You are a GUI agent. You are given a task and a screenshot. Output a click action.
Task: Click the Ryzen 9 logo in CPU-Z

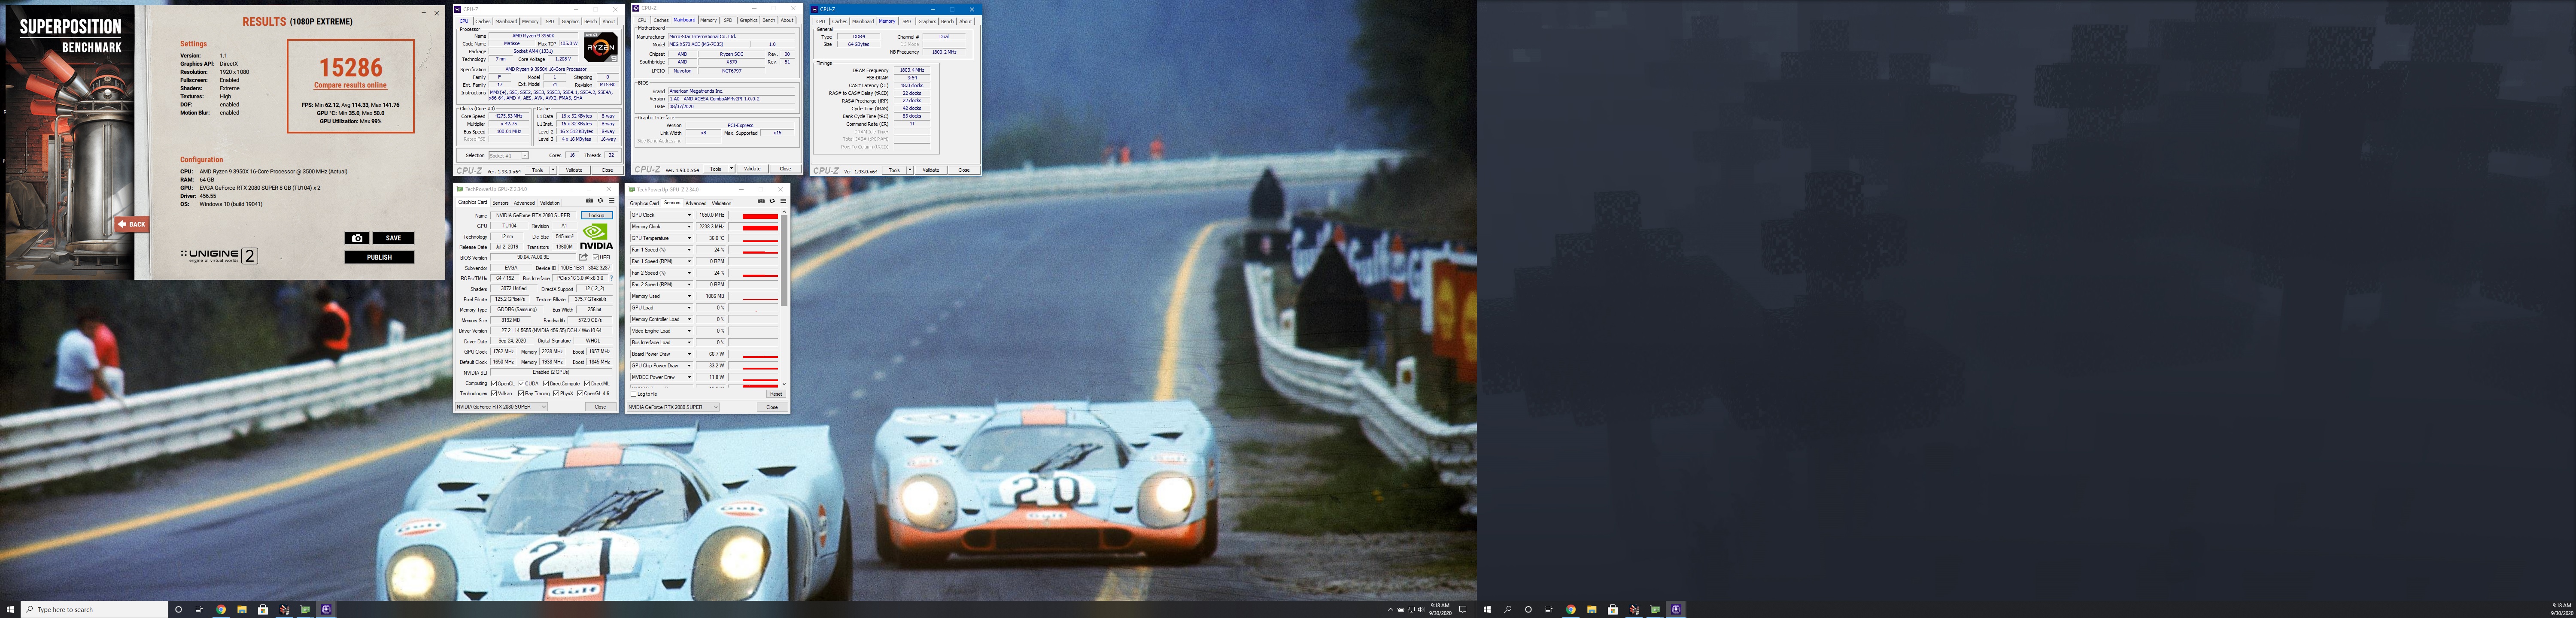(601, 47)
